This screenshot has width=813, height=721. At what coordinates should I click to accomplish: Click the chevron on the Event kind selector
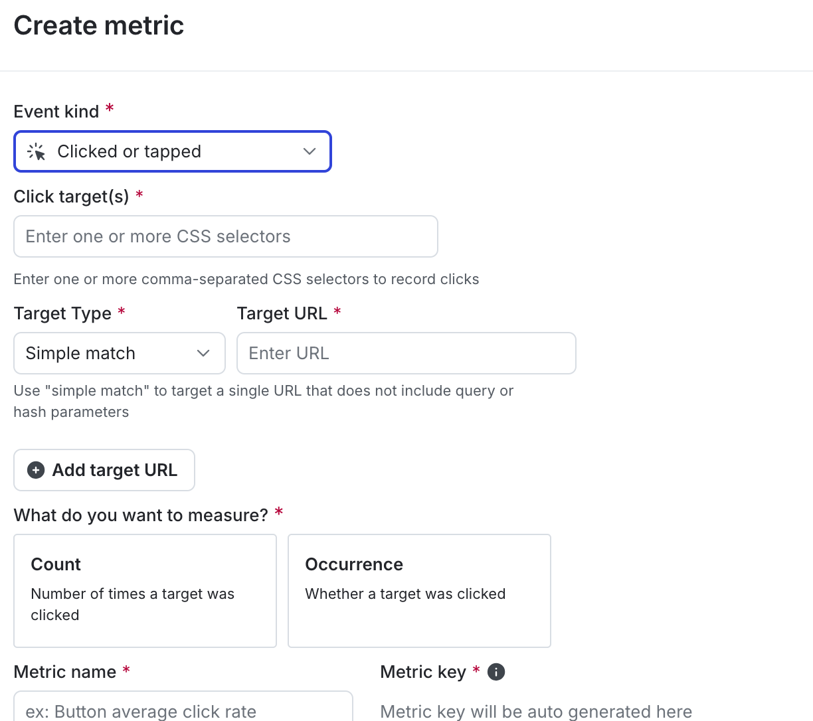[309, 151]
